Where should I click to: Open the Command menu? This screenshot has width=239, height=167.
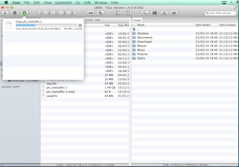tap(63, 2)
